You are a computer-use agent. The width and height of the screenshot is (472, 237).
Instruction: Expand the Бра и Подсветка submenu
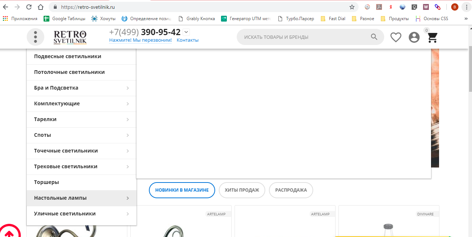point(128,88)
